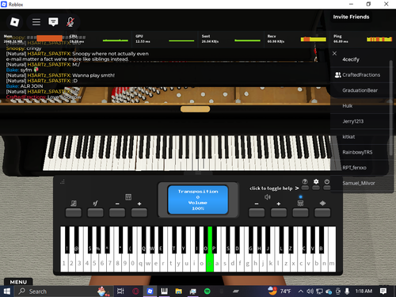Screen dimensions: 396x297
Task: Click the player list vertical scrollbar
Action: click(391, 108)
